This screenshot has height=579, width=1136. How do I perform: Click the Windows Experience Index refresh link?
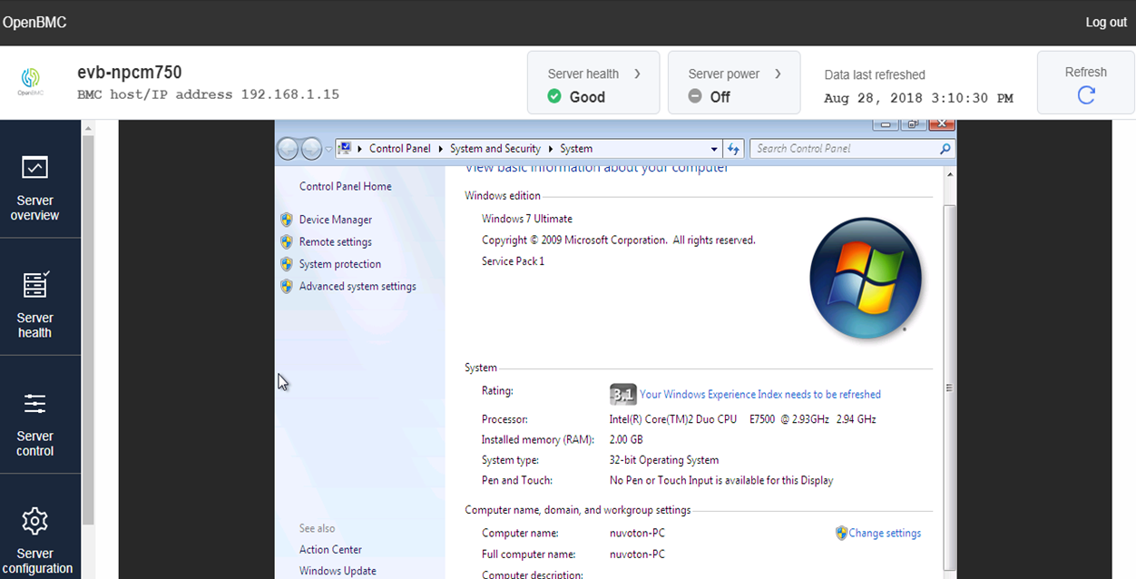pos(759,395)
